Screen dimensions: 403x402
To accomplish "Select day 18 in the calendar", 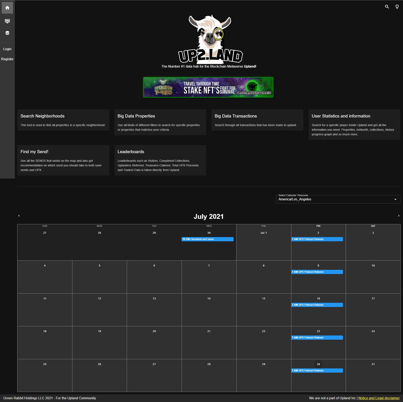I will coord(45,331).
